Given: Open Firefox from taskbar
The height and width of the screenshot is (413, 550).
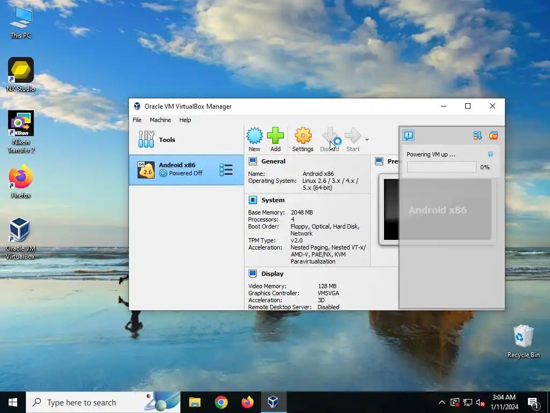Looking at the screenshot, I should (247, 402).
